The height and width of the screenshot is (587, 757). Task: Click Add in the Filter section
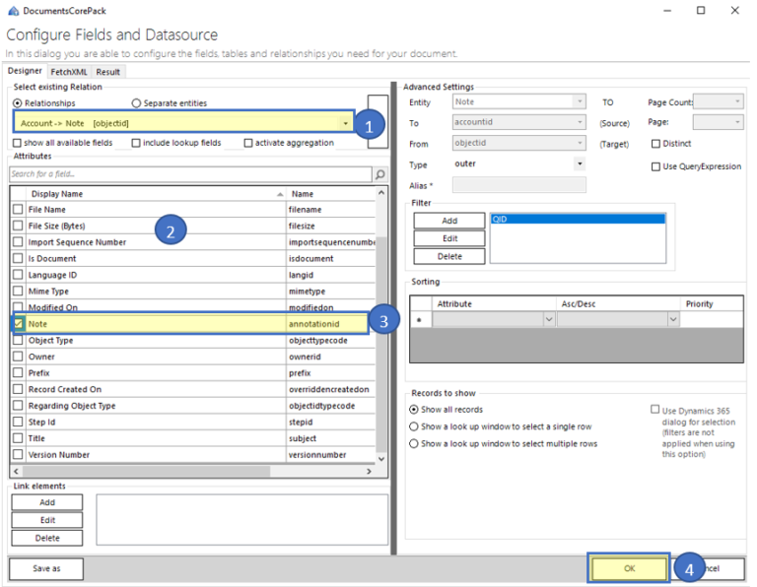click(x=448, y=221)
